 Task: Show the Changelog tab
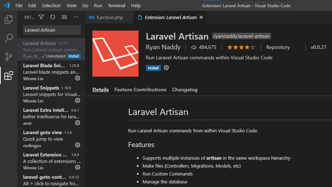(x=184, y=90)
